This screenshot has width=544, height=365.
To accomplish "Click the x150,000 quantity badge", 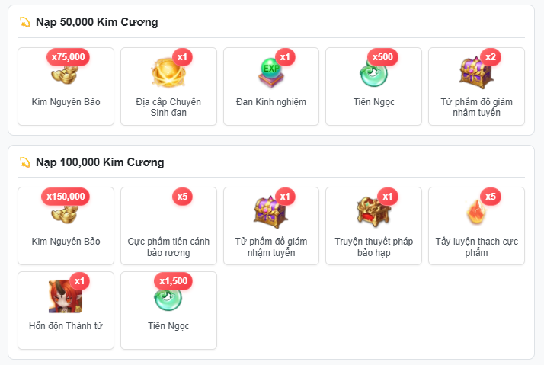I will (x=66, y=197).
